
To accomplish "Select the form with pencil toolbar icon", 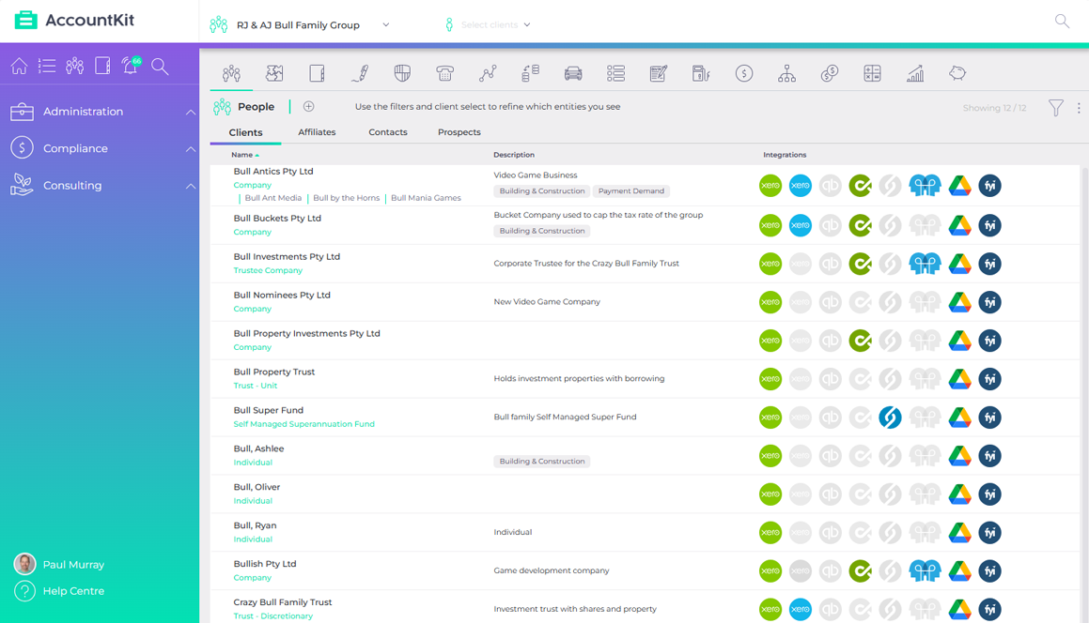I will (x=659, y=73).
